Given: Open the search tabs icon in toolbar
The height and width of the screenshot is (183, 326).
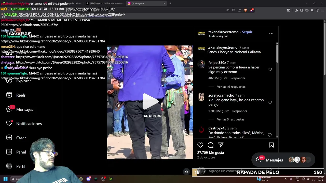Looking at the screenshot, I should coord(289,10).
